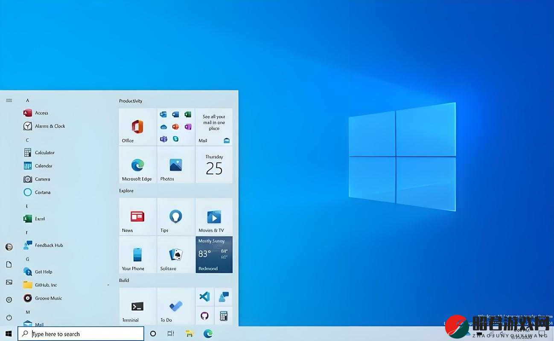Screen dimensions: 554x341
Task: Open PowerPoint in the Office apps tile
Action: pyautogui.click(x=175, y=127)
